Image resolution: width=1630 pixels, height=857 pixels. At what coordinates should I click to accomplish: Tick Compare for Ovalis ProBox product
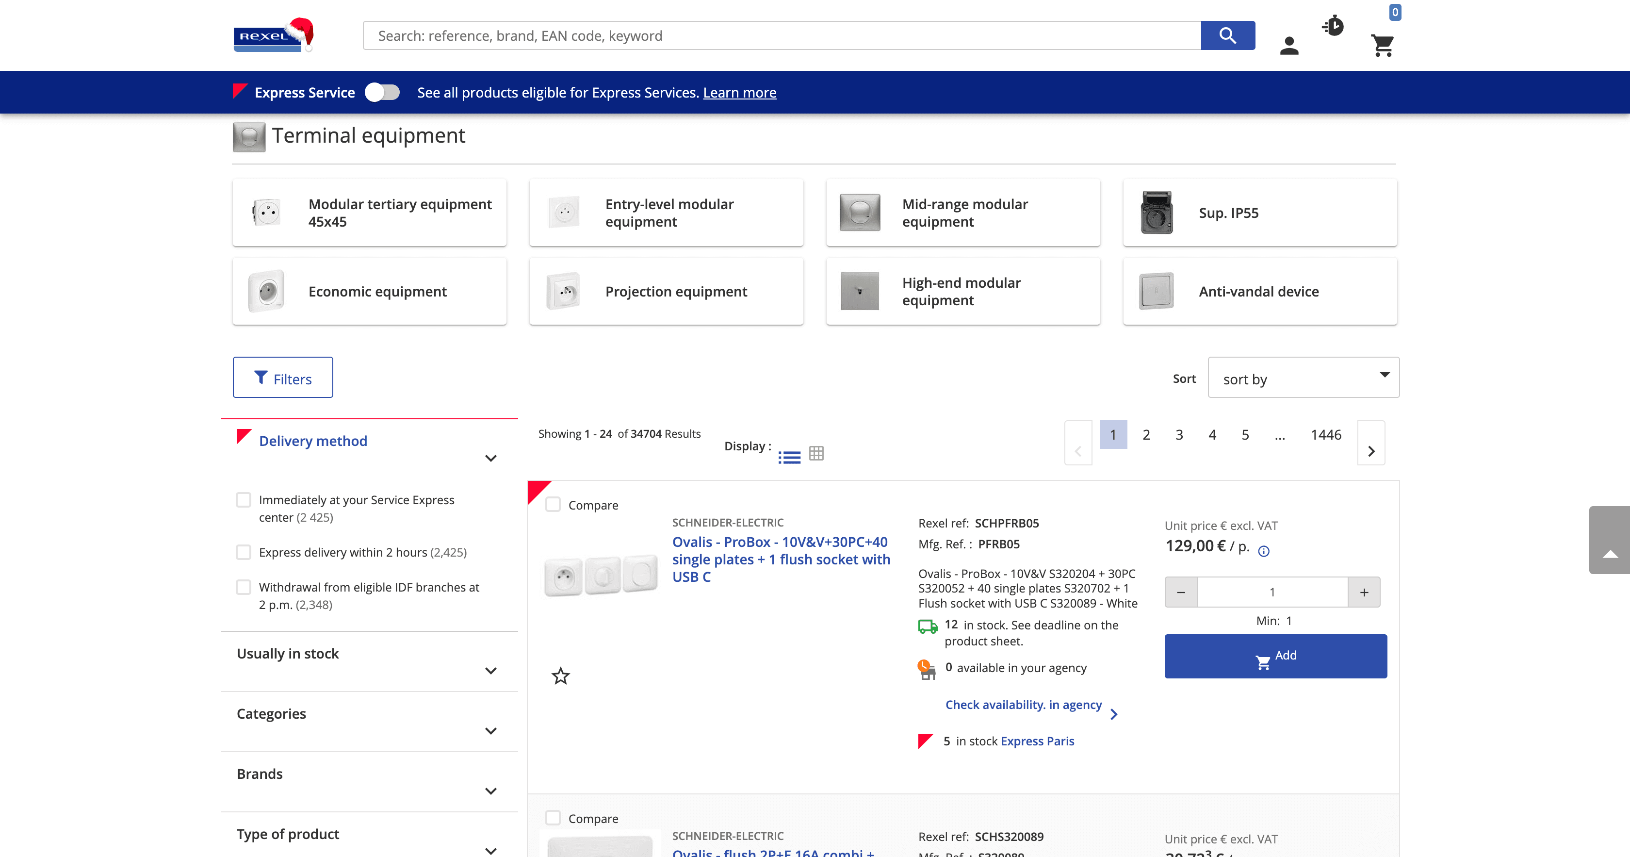[553, 505]
